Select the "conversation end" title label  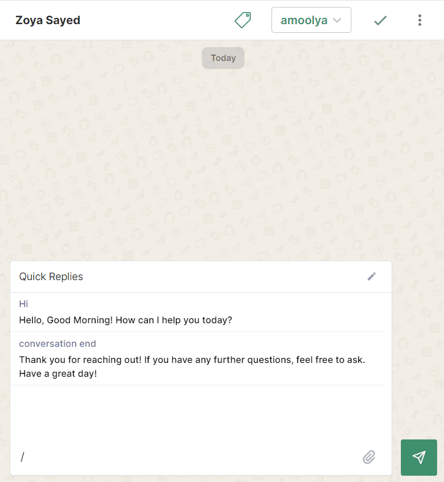(x=58, y=343)
